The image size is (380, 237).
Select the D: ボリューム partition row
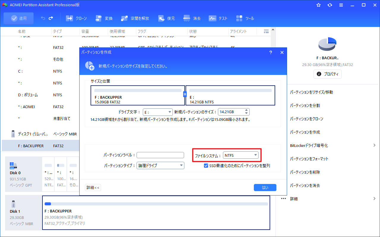(x=41, y=95)
